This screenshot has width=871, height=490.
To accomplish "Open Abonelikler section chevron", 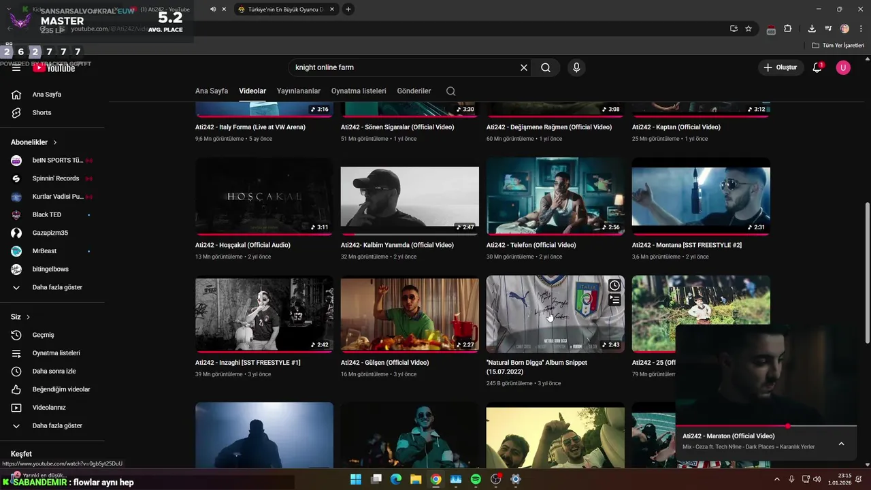I will click(x=55, y=142).
